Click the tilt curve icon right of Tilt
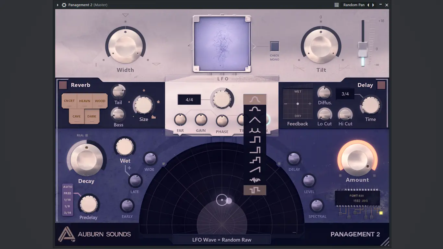 344,68
